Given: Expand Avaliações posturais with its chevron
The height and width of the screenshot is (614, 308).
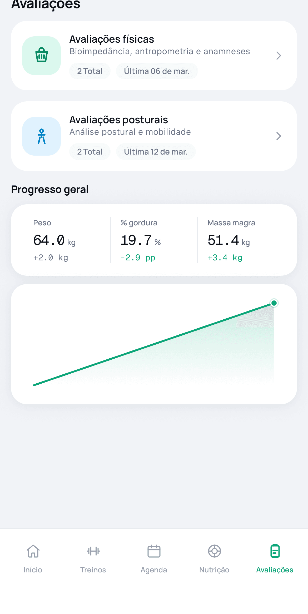Looking at the screenshot, I should coord(279,136).
